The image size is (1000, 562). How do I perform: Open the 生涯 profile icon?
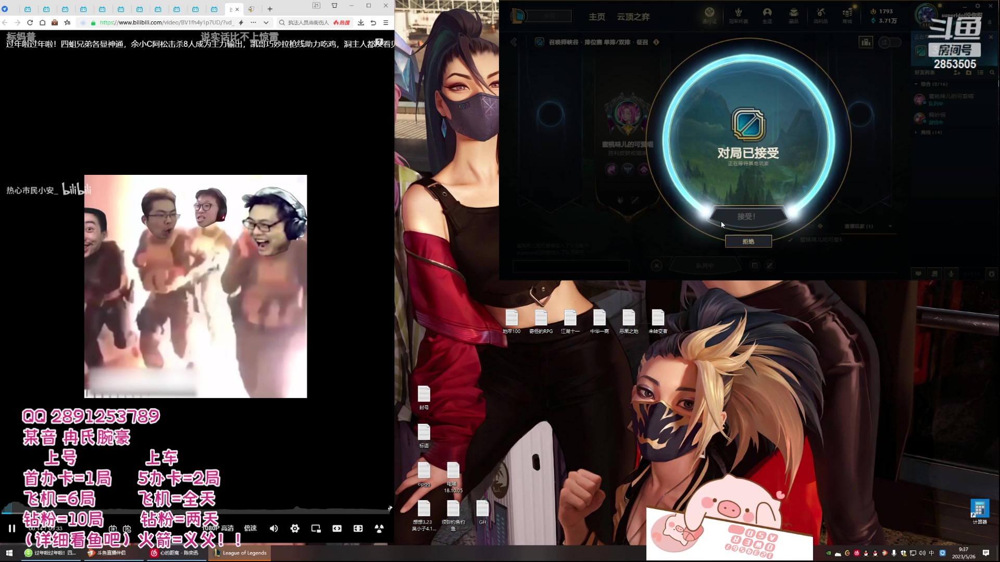pos(767,15)
